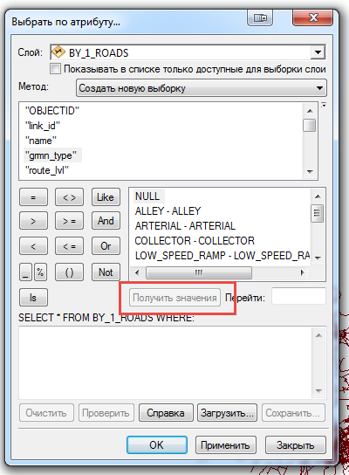Click the values list vertical scrollbar thumb
Image resolution: width=349 pixels, height=475 pixels.
coord(318,213)
